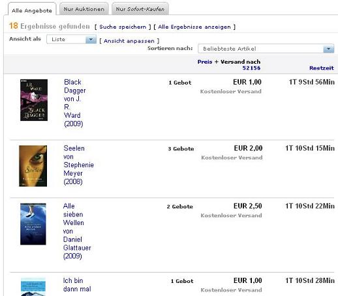
Task: Click the Suche speichern link
Action: [x=123, y=27]
